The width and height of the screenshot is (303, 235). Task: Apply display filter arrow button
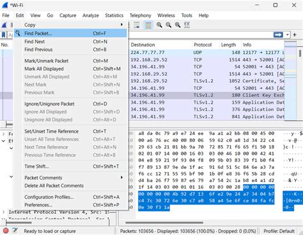[278, 34]
